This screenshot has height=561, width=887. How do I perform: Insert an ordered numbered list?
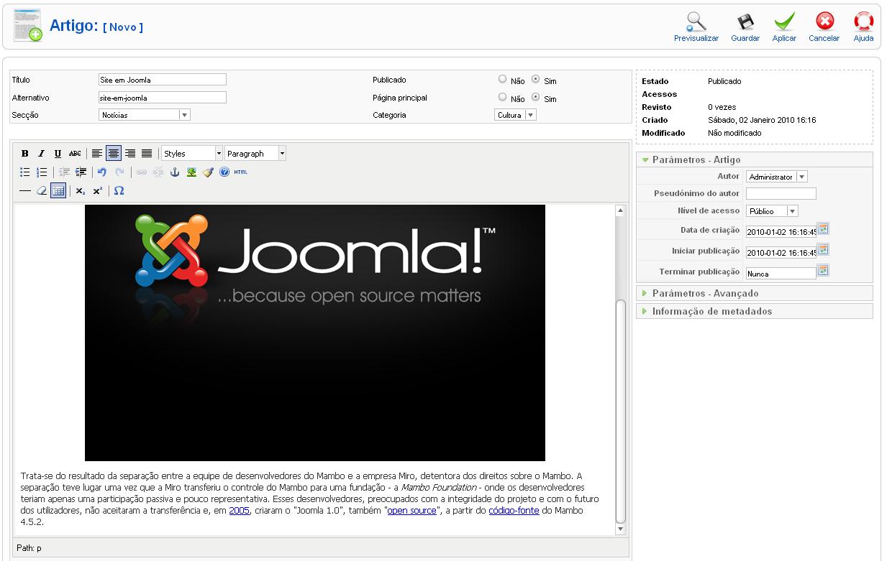point(42,172)
